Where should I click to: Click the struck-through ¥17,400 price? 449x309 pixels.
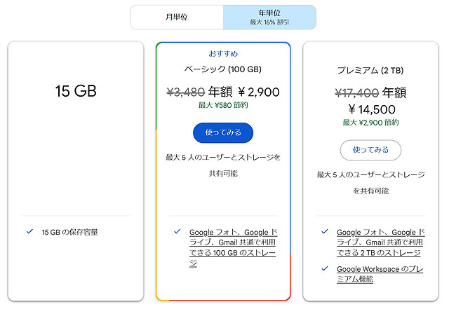click(356, 92)
